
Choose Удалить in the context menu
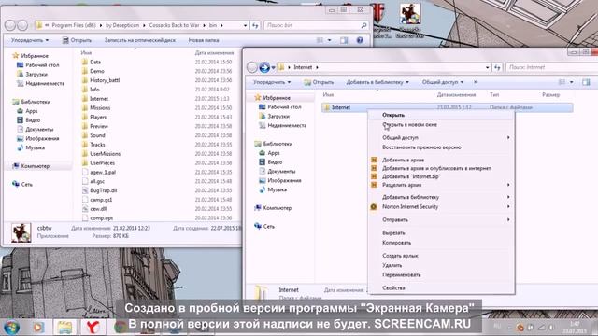coord(392,265)
